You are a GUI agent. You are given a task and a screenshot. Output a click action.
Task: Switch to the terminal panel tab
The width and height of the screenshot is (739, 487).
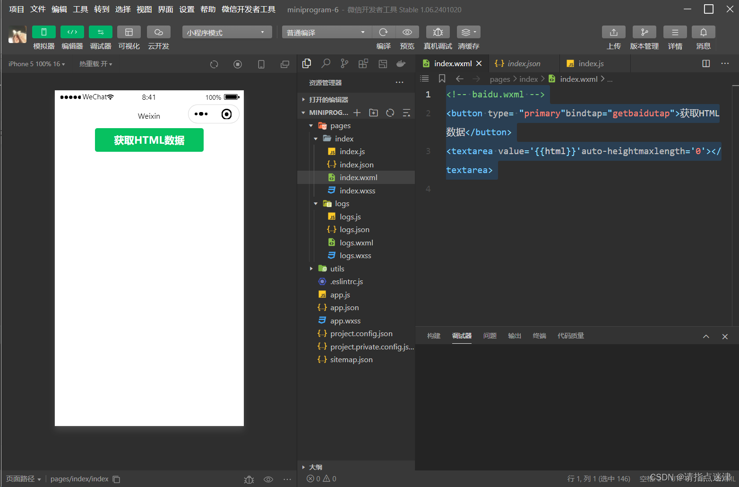coord(539,336)
